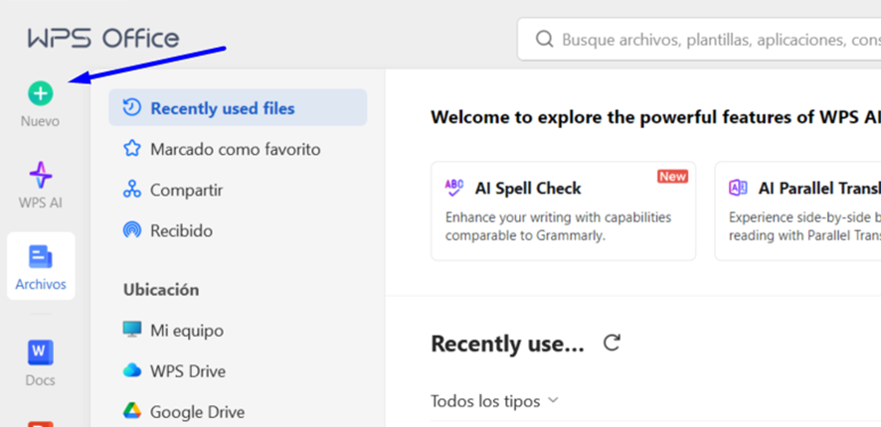Show the Recibido files
This screenshot has width=881, height=427.
(x=181, y=230)
